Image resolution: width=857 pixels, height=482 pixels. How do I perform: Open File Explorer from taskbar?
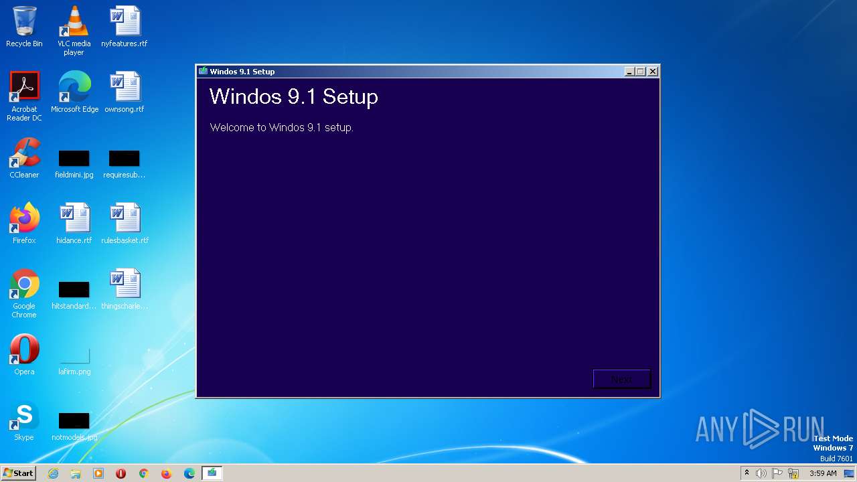pos(76,473)
